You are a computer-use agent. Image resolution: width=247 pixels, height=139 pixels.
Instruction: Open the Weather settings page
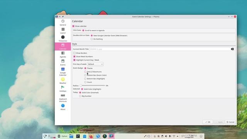[x=63, y=81]
